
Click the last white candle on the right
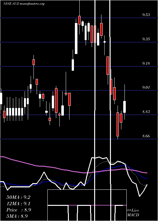pyautogui.click(x=125, y=107)
